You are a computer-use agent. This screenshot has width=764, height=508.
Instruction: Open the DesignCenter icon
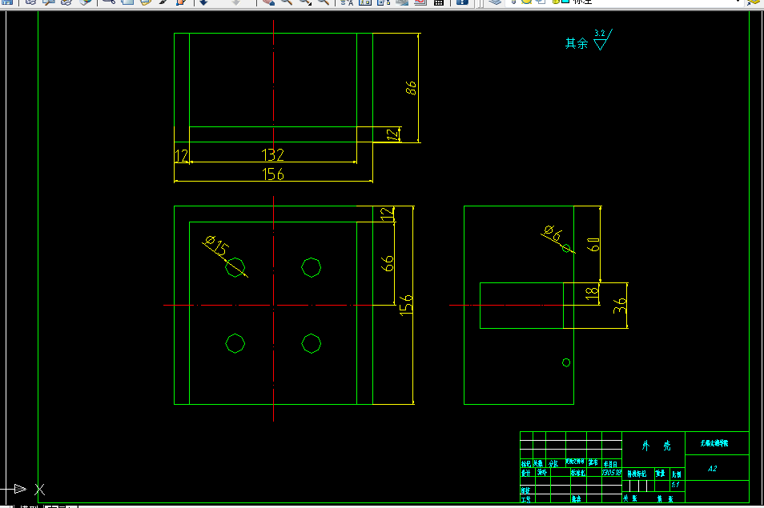tap(365, 2)
